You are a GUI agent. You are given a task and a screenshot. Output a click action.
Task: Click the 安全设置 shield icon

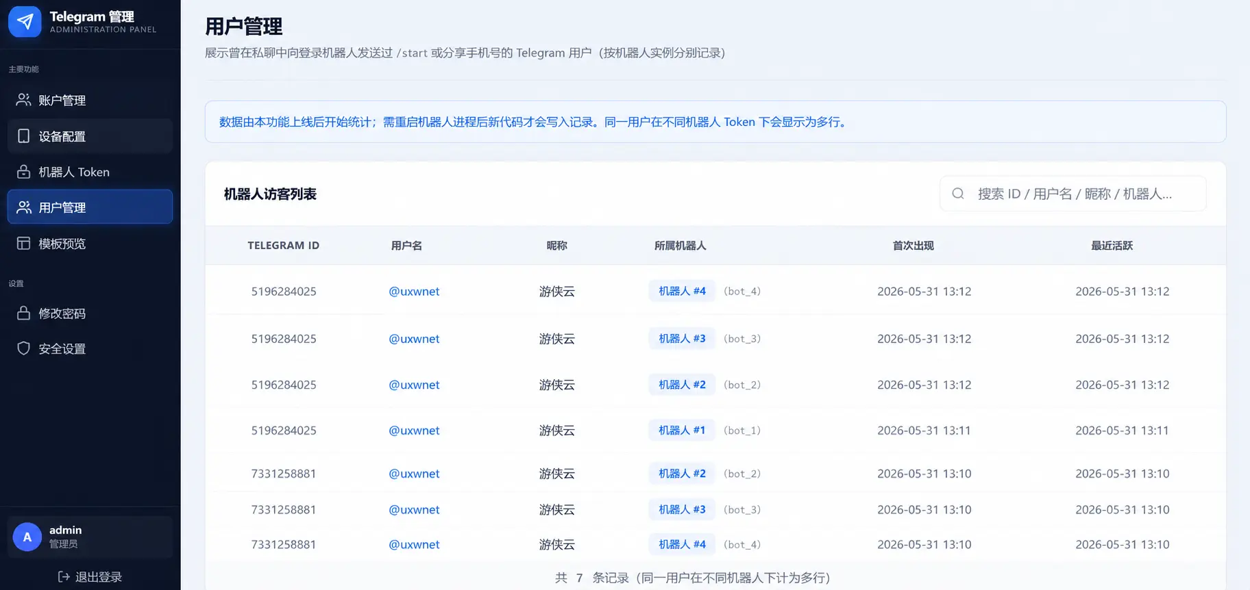coord(23,348)
